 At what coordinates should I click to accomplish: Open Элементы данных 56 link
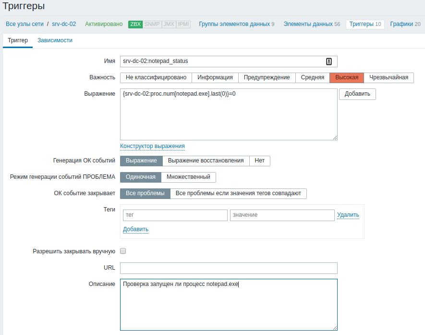312,24
